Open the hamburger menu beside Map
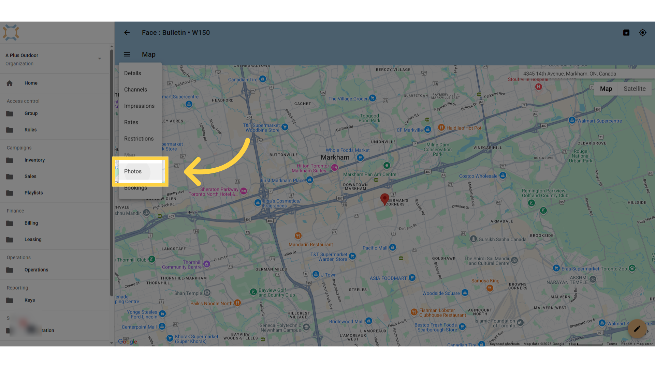Image resolution: width=655 pixels, height=368 pixels. coord(127,55)
